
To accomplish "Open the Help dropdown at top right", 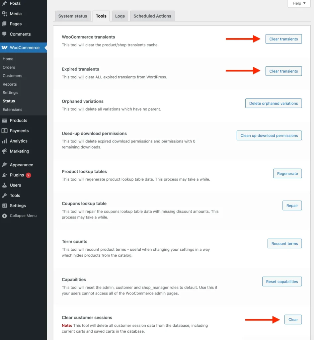I will point(298,3).
